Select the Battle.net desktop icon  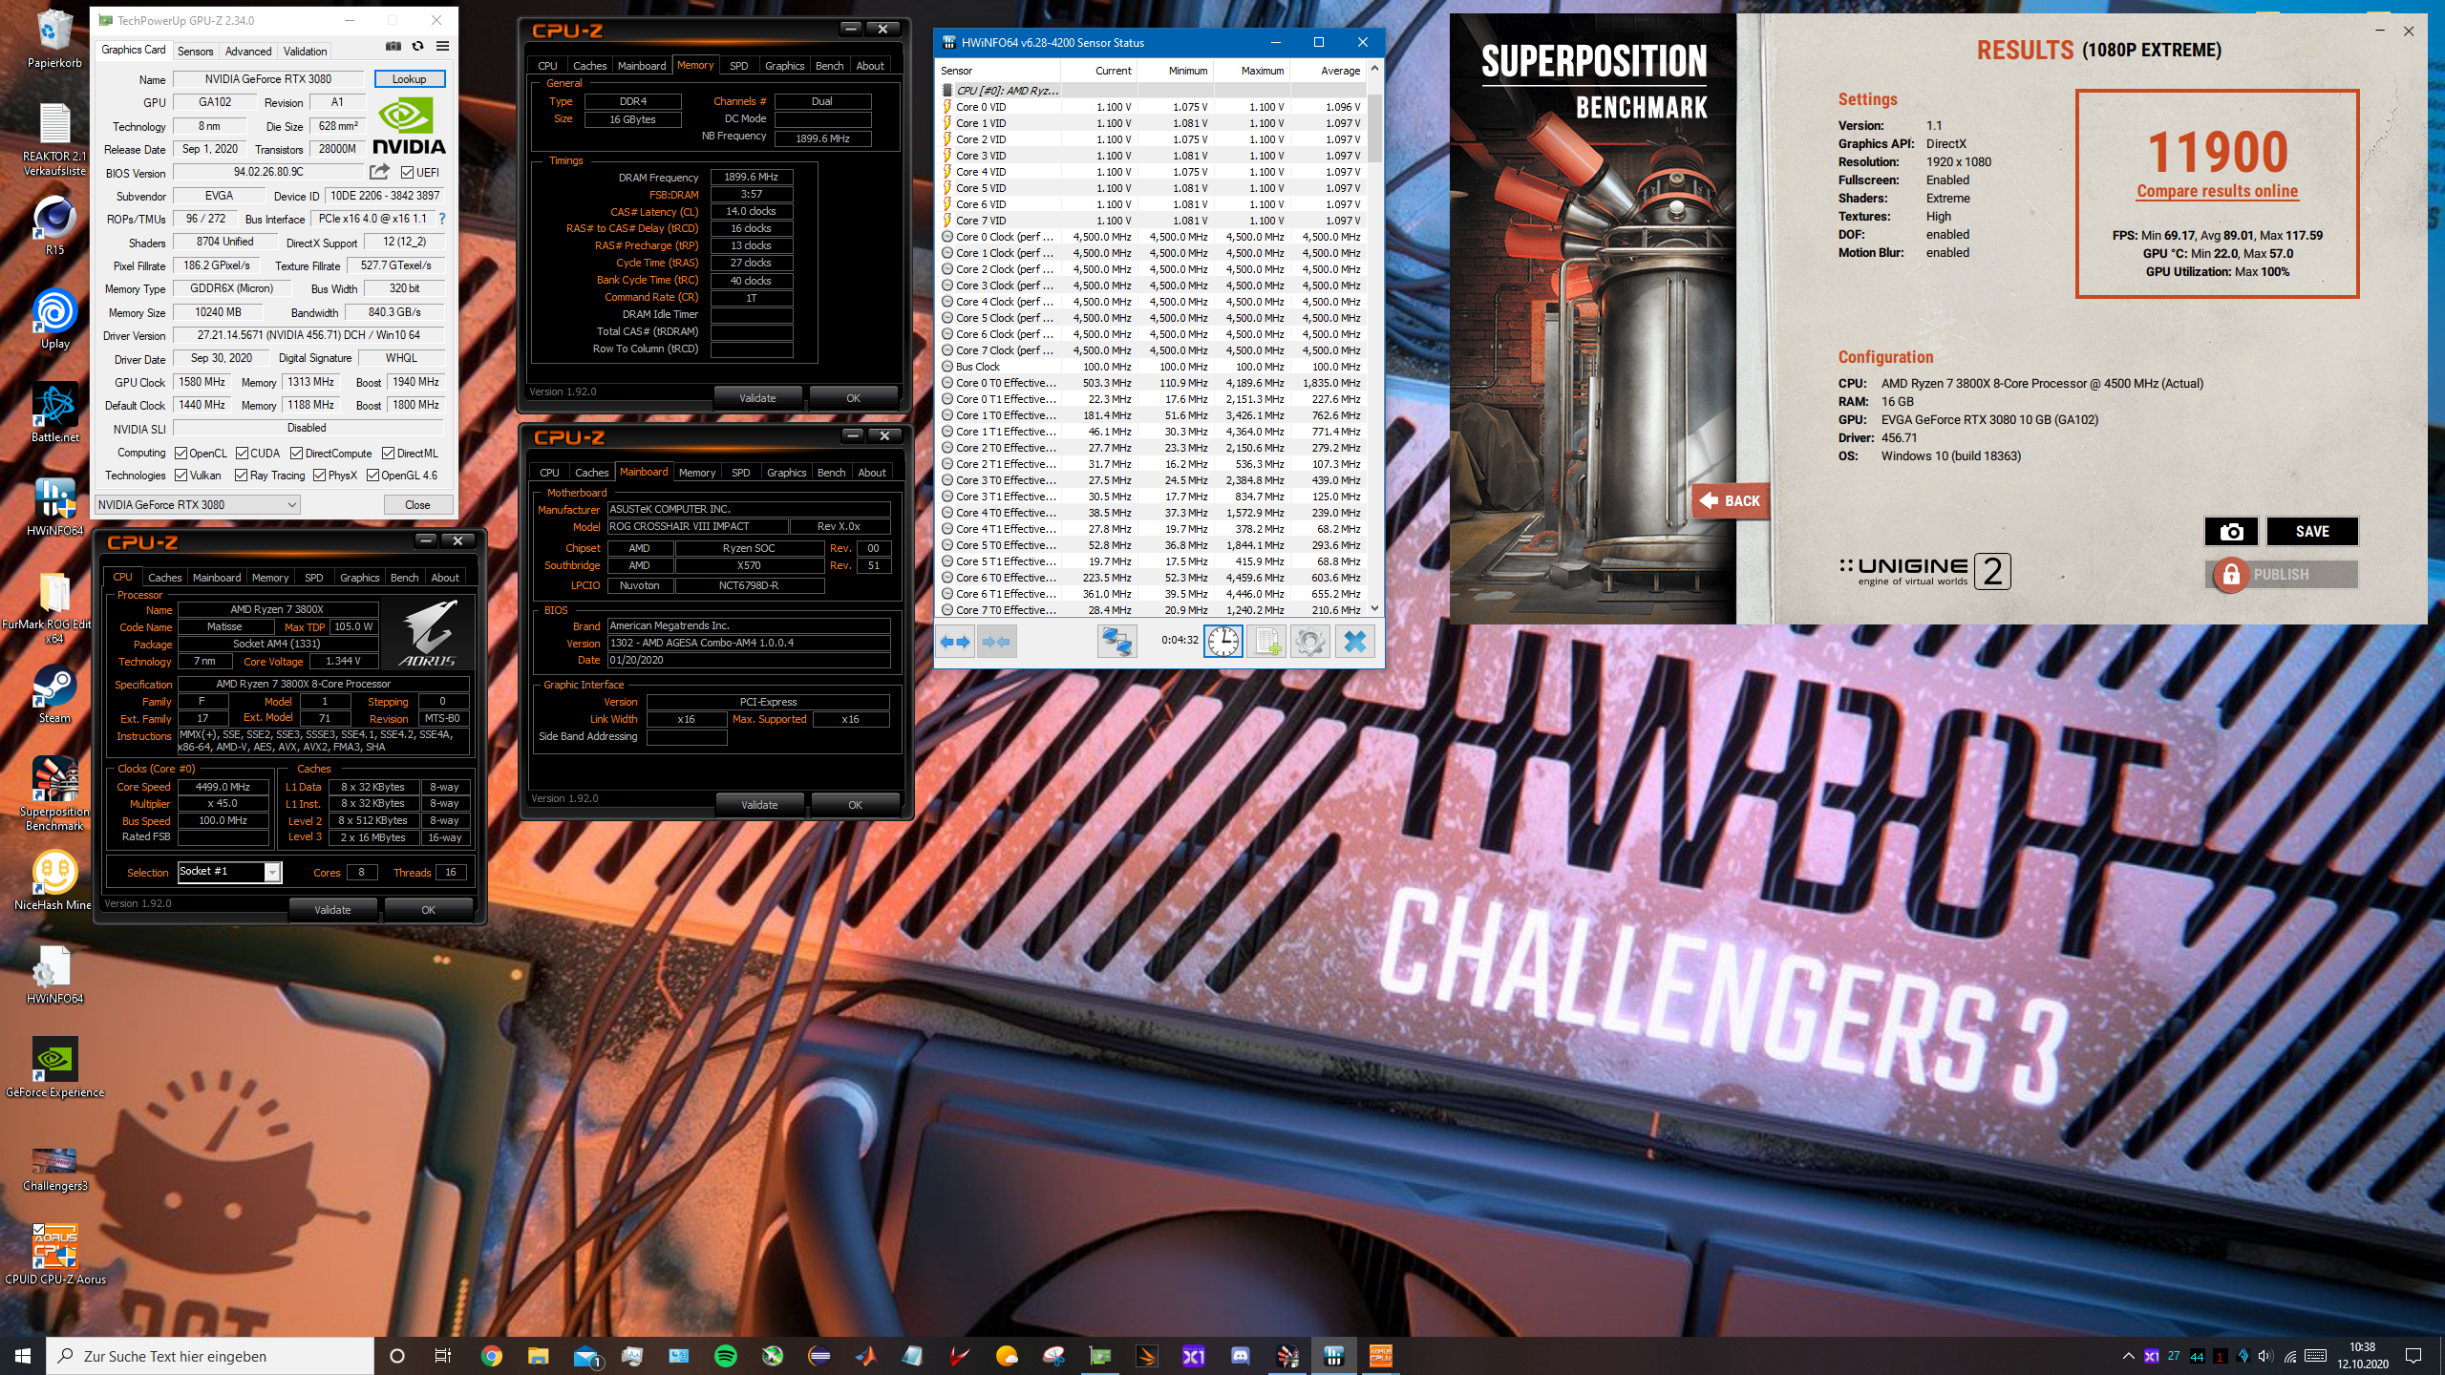coord(54,413)
